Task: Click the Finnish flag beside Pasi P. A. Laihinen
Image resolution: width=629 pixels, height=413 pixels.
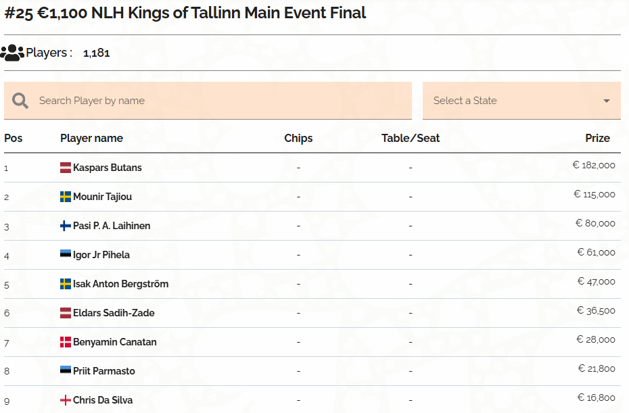Action: [x=66, y=226]
